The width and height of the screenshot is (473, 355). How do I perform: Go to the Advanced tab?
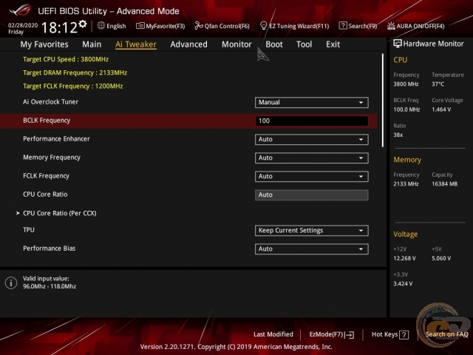pos(189,44)
